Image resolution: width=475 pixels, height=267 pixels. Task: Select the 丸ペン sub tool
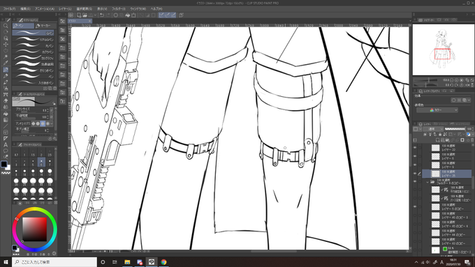(33, 45)
